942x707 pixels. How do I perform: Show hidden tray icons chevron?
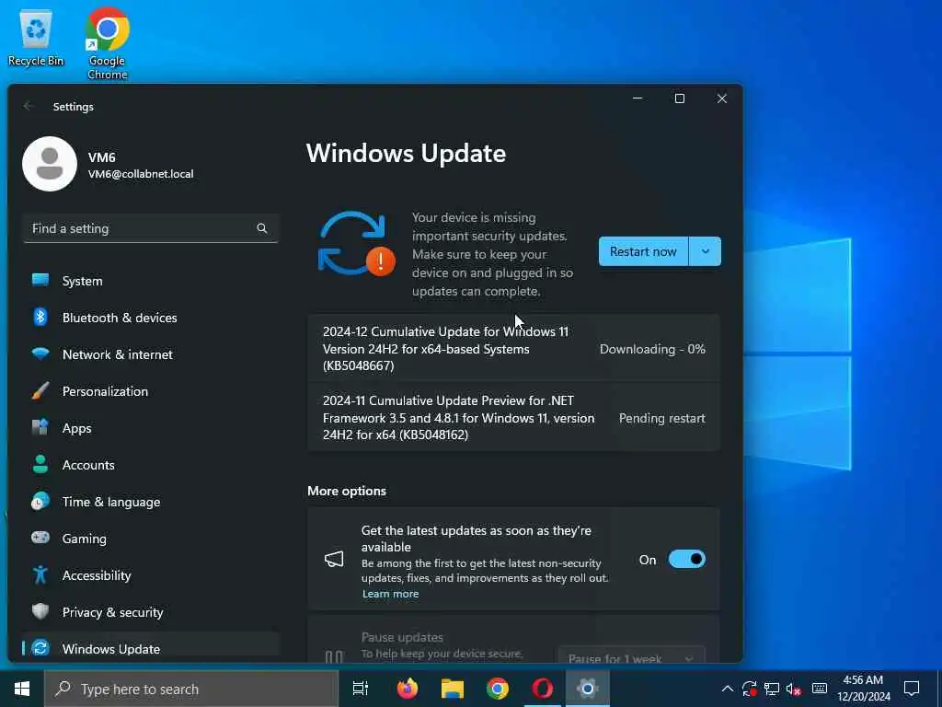(x=727, y=689)
